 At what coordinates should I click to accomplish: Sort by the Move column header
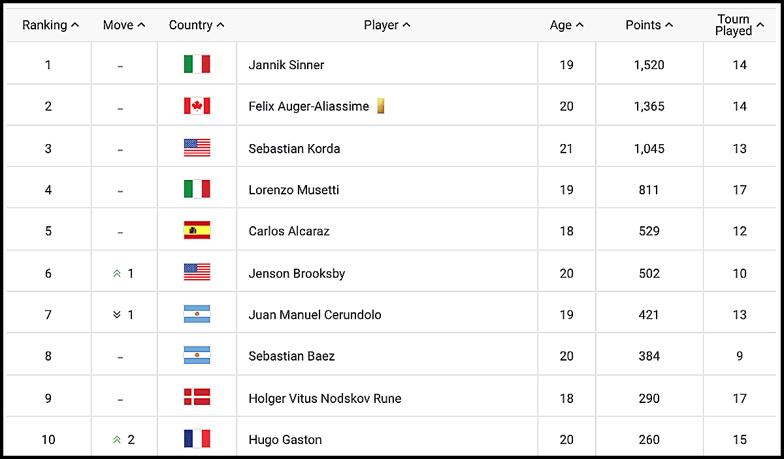point(124,25)
